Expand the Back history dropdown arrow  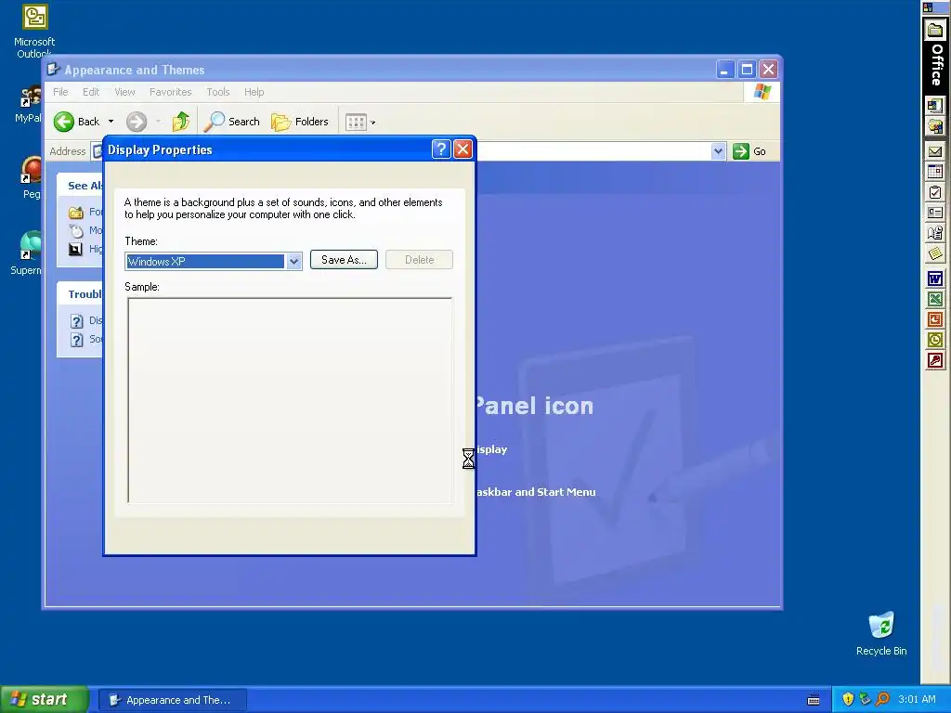(111, 122)
